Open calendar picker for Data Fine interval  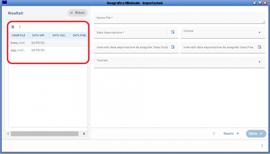coord(260,47)
